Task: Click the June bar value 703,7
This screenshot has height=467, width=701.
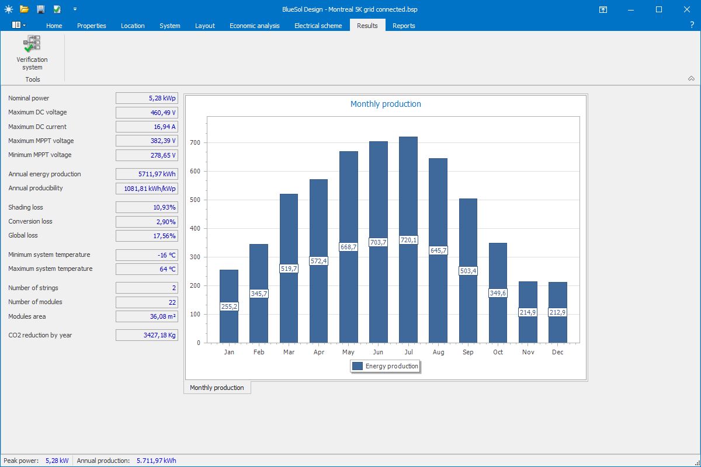Action: 378,242
